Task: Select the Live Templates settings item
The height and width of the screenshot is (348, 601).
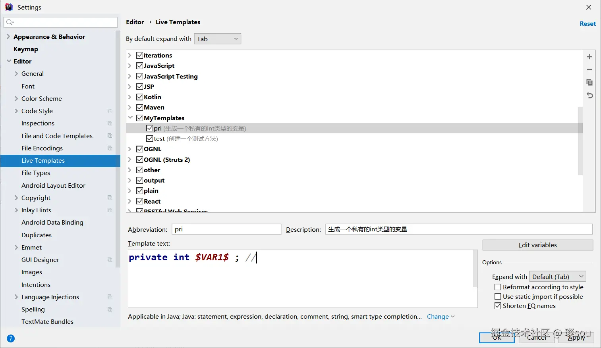Action: pyautogui.click(x=60, y=160)
